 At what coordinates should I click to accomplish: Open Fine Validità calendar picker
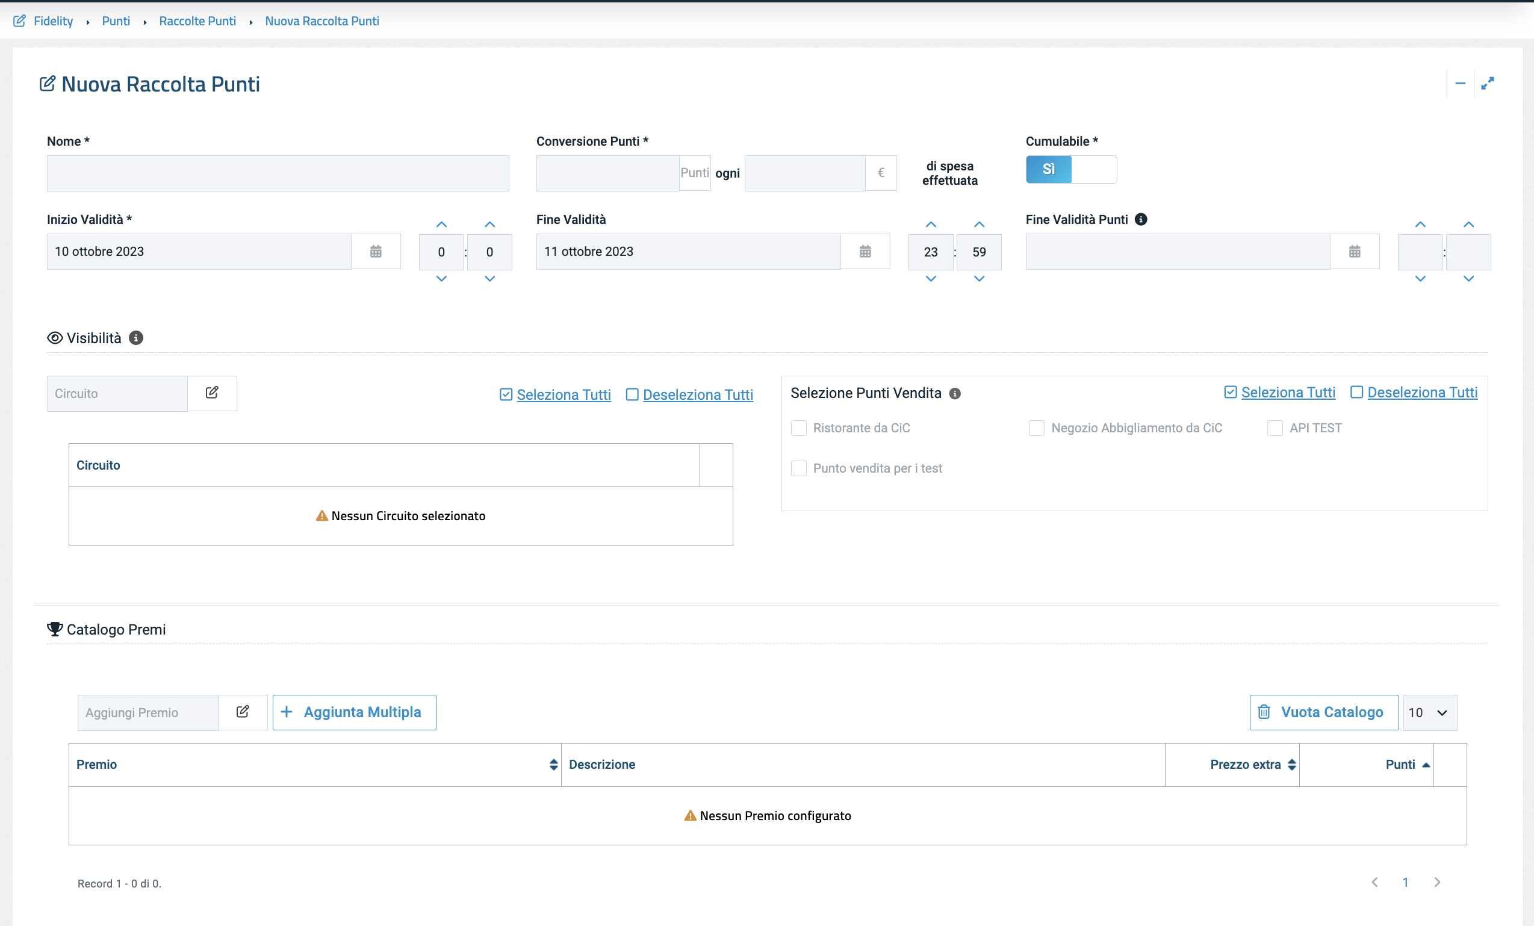click(x=865, y=252)
